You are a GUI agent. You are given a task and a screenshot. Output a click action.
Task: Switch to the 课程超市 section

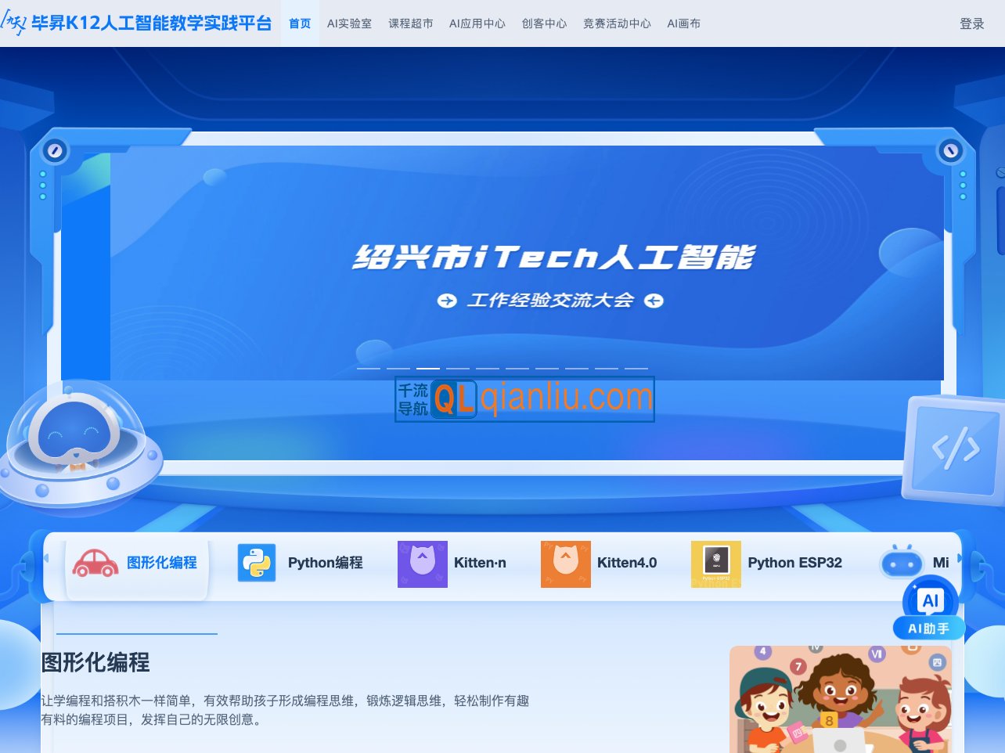pyautogui.click(x=410, y=23)
